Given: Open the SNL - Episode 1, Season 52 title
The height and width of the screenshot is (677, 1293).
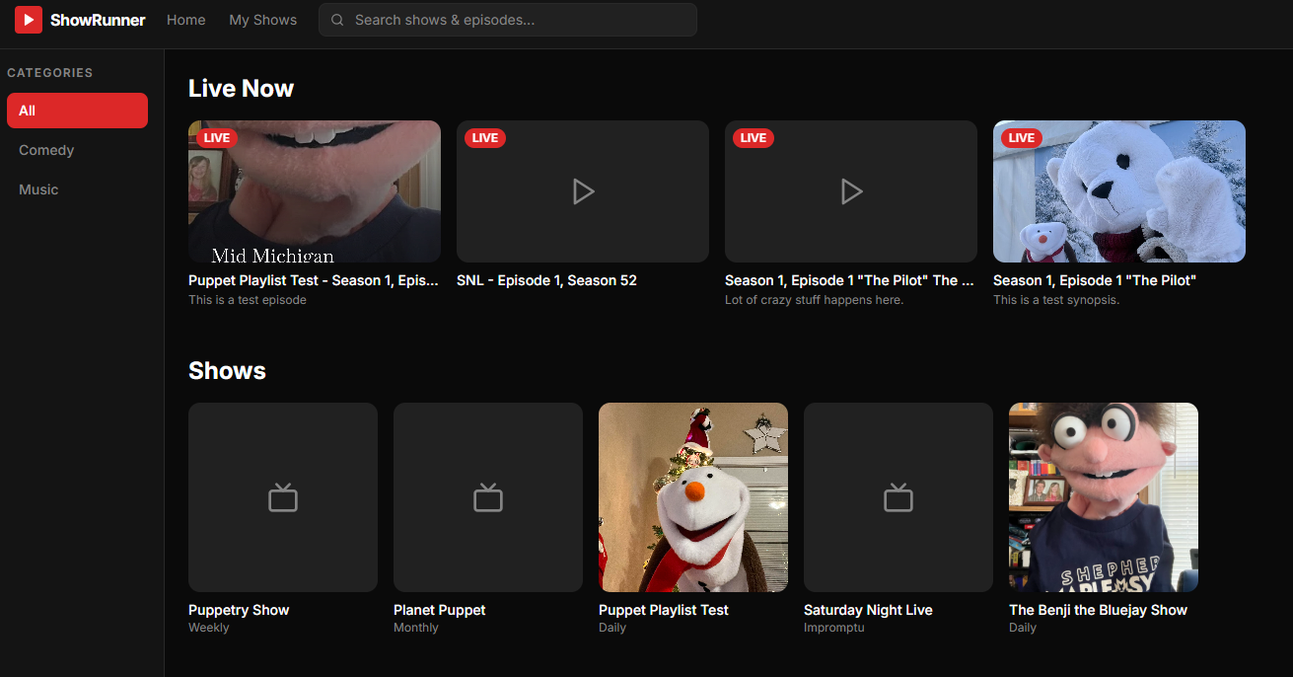Looking at the screenshot, I should tap(546, 280).
